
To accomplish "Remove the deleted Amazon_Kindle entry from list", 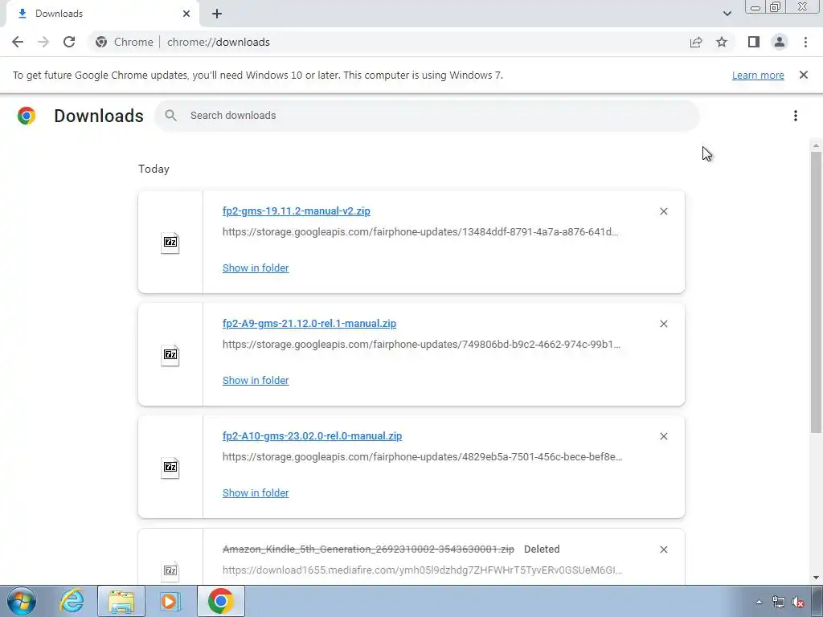I will click(663, 550).
